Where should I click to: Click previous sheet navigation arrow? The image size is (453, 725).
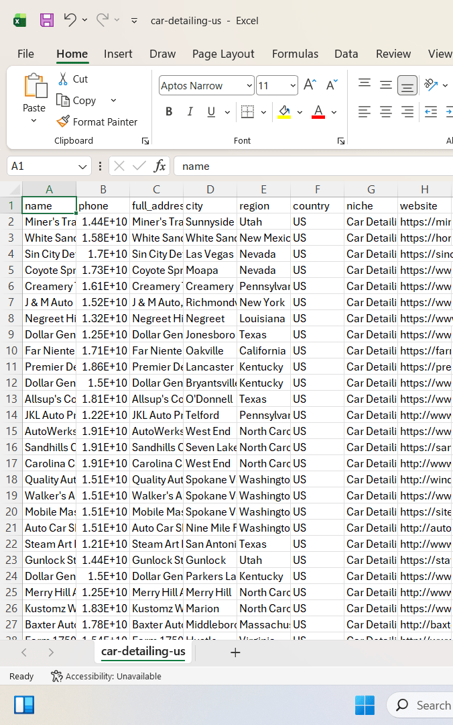click(x=25, y=652)
